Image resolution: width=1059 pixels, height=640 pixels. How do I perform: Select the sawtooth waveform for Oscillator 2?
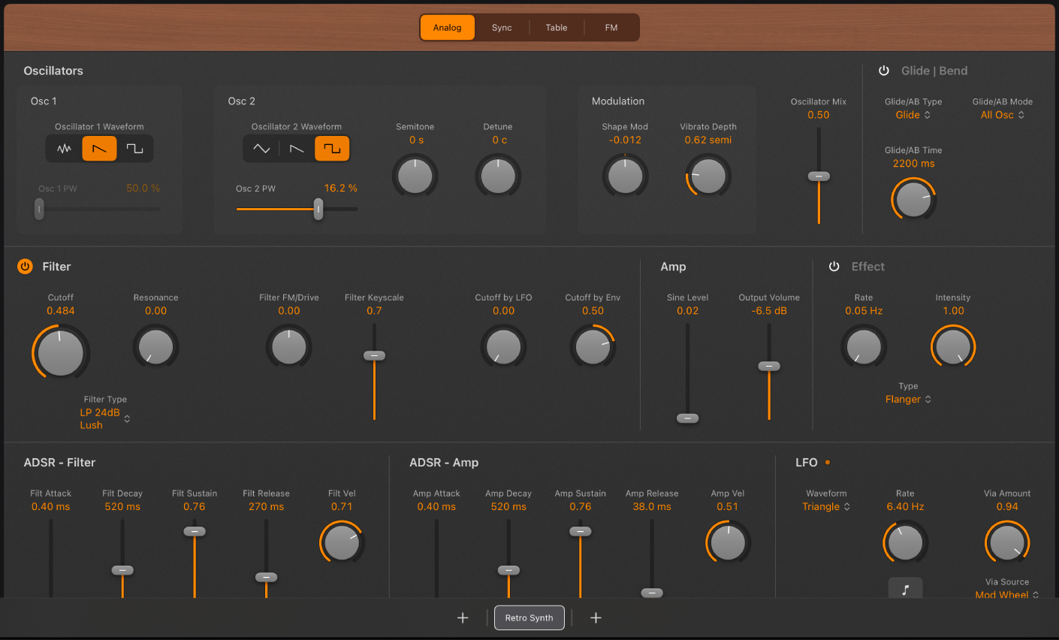tap(297, 148)
